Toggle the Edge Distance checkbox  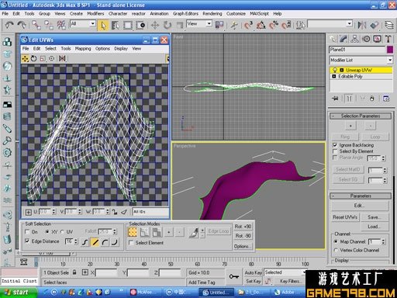pyautogui.click(x=27, y=241)
